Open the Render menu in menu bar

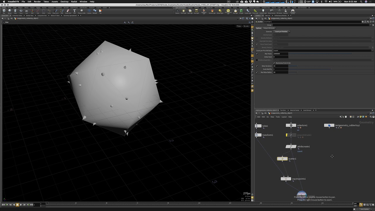[37, 2]
